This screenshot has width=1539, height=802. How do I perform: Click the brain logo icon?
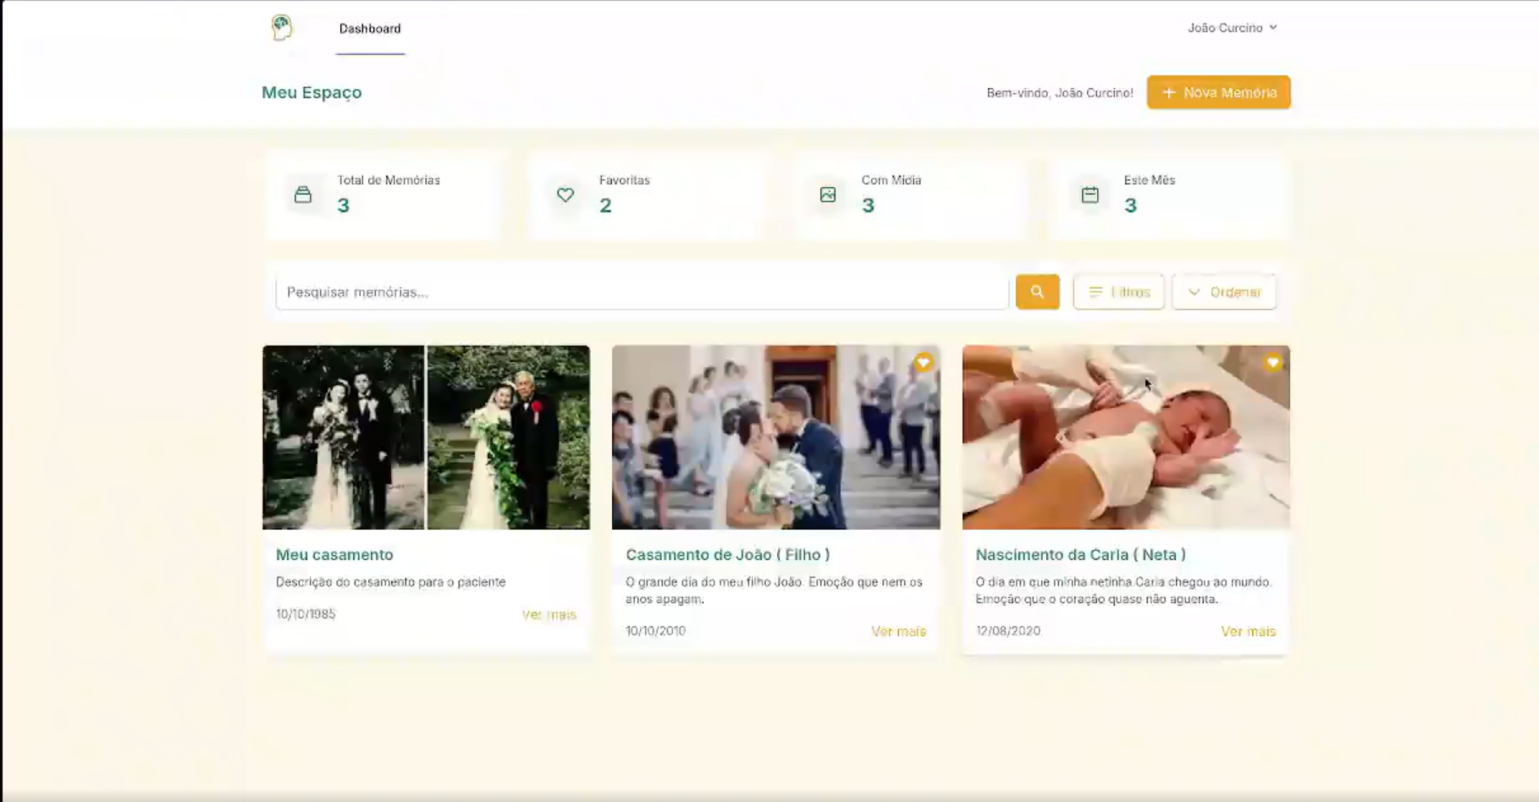click(280, 28)
